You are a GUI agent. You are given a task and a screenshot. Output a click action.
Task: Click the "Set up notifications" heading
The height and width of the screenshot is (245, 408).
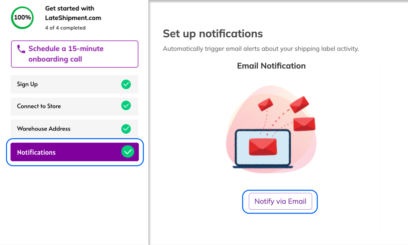[213, 34]
